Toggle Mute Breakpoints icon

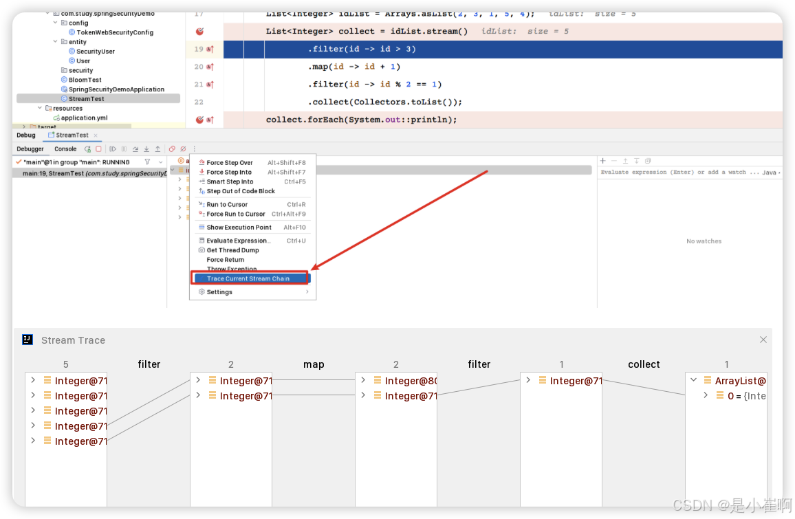point(183,149)
